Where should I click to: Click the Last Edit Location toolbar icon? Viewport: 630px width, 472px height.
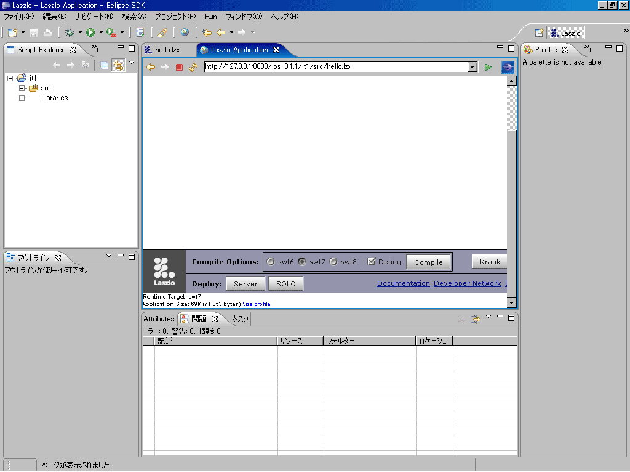pos(207,33)
